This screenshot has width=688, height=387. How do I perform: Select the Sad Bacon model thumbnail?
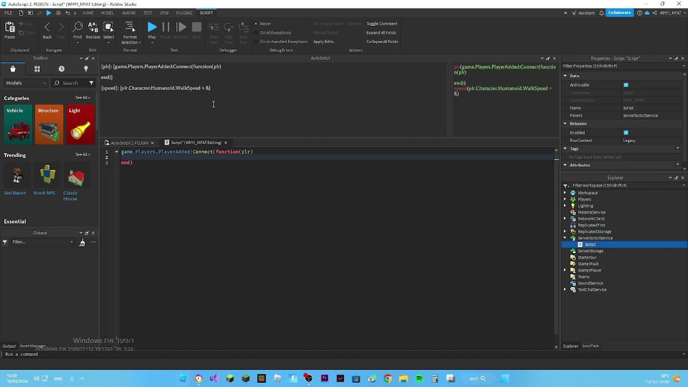pyautogui.click(x=17, y=176)
